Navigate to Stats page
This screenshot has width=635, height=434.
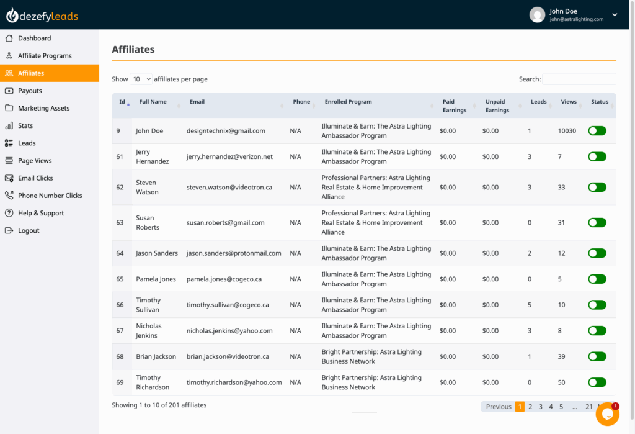pyautogui.click(x=50, y=126)
